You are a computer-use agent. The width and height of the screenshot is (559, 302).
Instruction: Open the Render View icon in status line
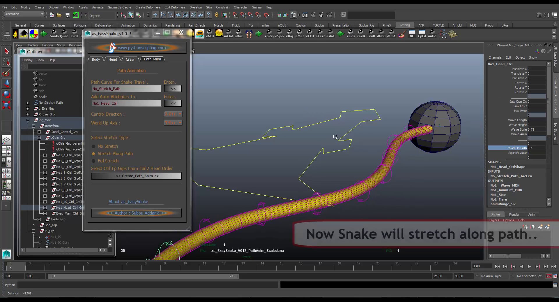(305, 15)
